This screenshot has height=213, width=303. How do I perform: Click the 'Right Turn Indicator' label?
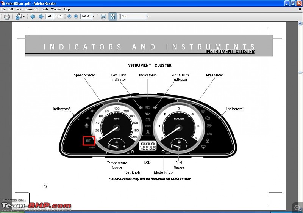click(x=180, y=77)
